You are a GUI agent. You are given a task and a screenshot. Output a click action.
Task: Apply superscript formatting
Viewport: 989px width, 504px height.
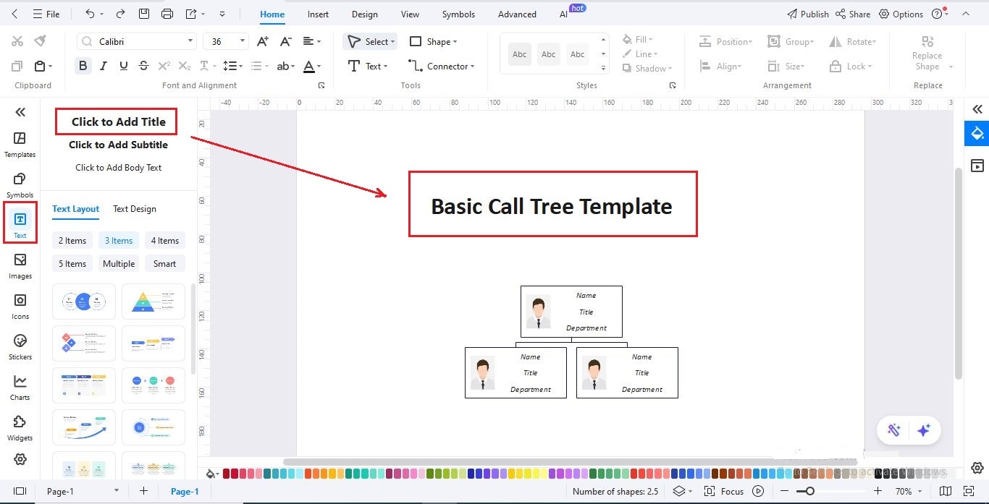(164, 66)
